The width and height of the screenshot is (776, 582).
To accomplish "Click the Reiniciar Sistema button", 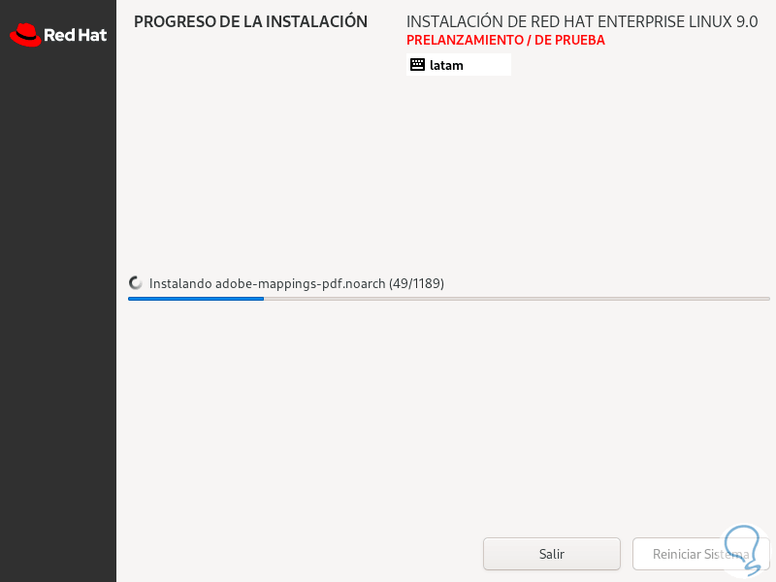I will (700, 554).
